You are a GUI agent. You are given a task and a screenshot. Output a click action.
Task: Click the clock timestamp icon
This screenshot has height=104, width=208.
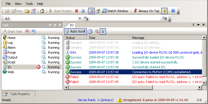[90, 31]
